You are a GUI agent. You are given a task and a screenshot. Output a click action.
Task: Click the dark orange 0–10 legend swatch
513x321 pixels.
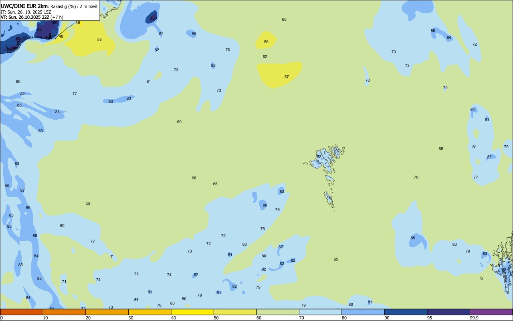click(x=22, y=312)
